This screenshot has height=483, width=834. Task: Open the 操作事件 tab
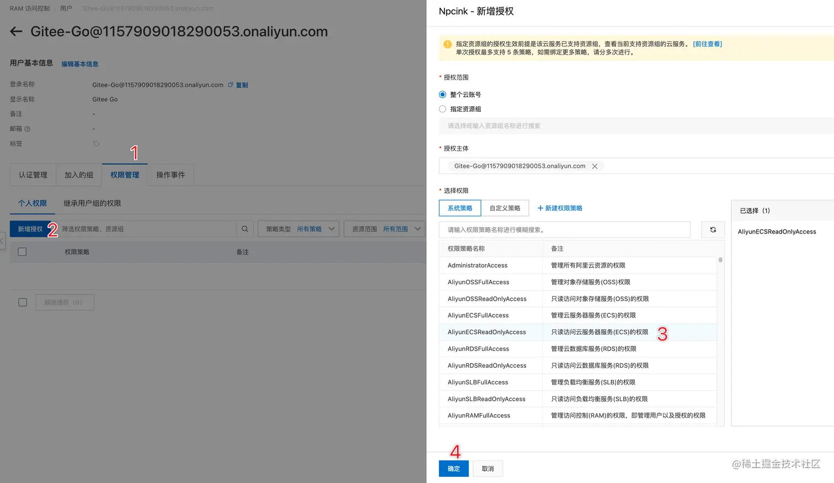pyautogui.click(x=170, y=175)
